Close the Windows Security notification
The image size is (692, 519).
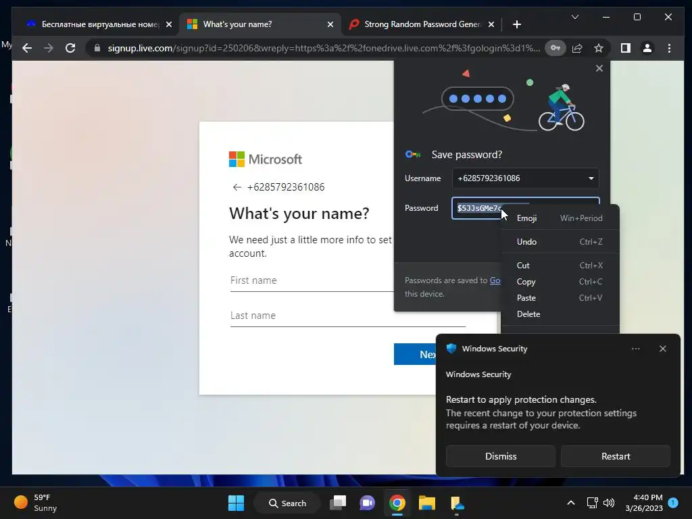662,349
